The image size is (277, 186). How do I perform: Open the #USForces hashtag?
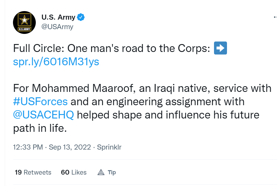pos(40,102)
